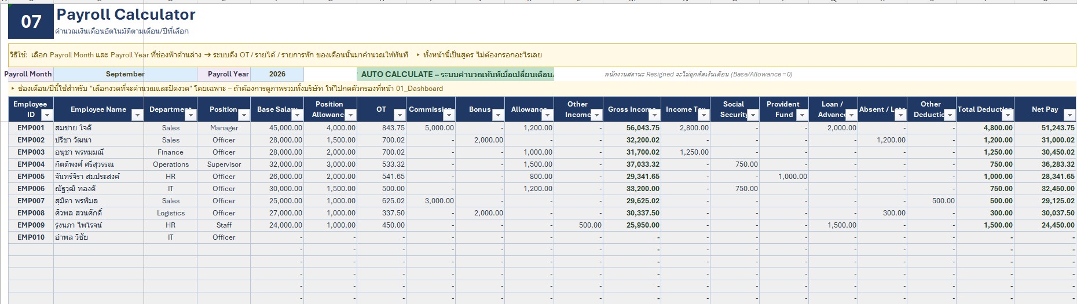The height and width of the screenshot is (304, 1077).
Task: Select the Staff position cell for EMP009
Action: point(224,225)
